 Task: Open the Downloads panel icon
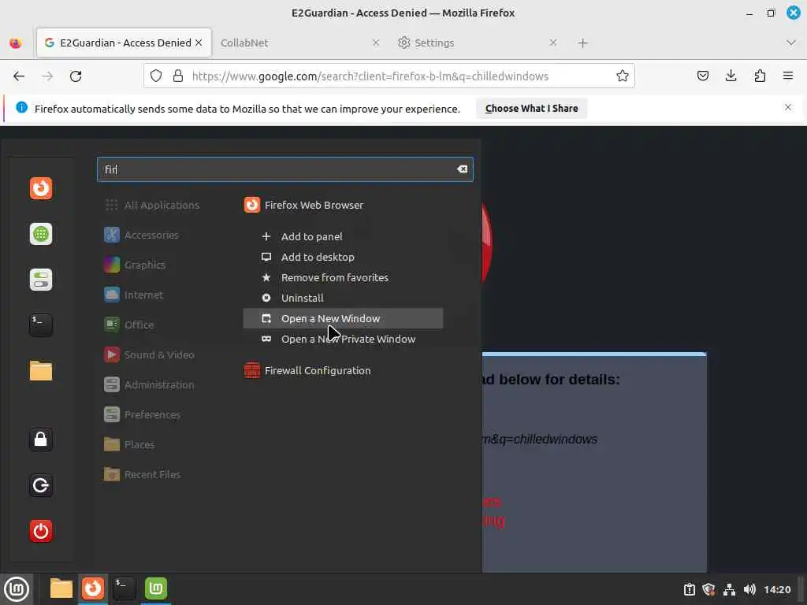click(731, 76)
